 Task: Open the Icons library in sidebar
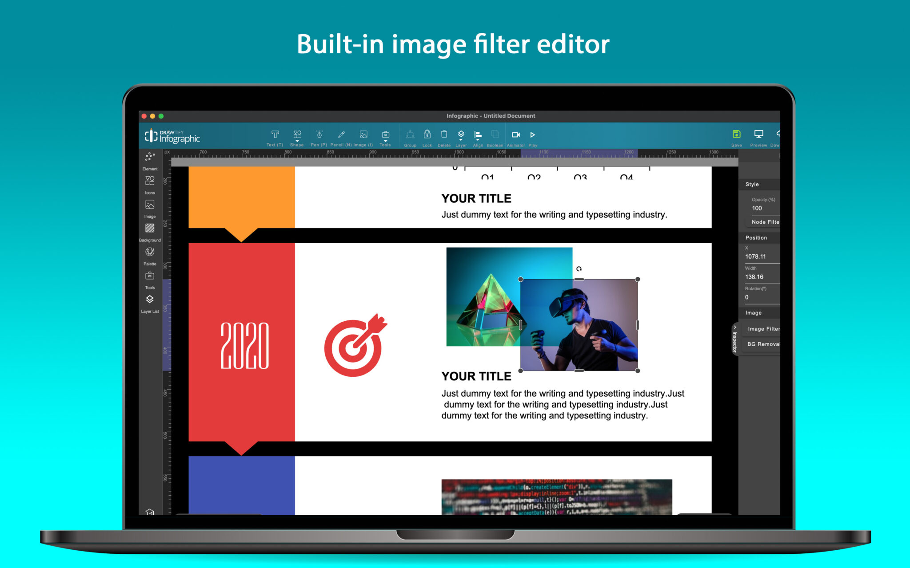[150, 181]
